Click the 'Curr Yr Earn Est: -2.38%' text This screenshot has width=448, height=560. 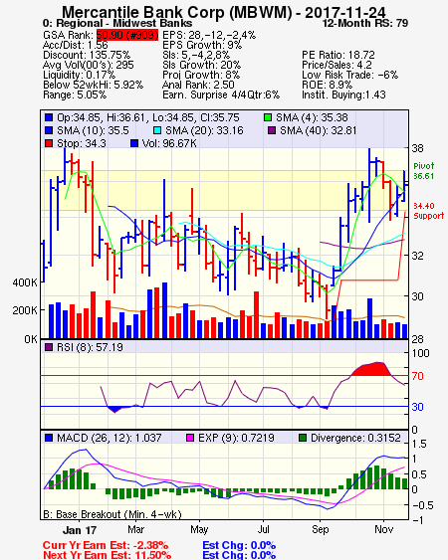point(106,545)
